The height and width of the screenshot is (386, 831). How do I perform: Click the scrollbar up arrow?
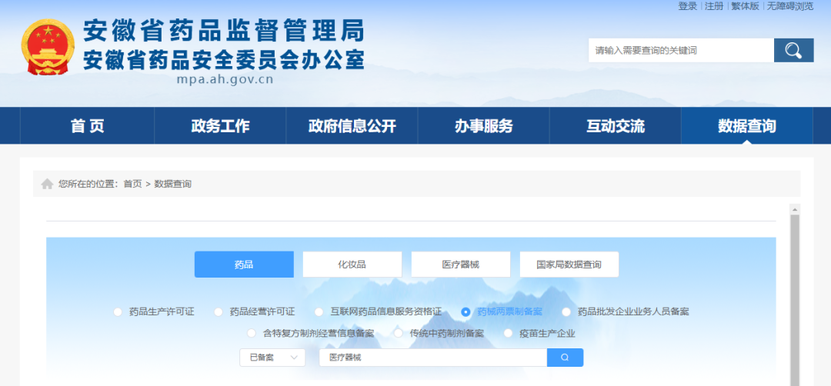tap(794, 209)
